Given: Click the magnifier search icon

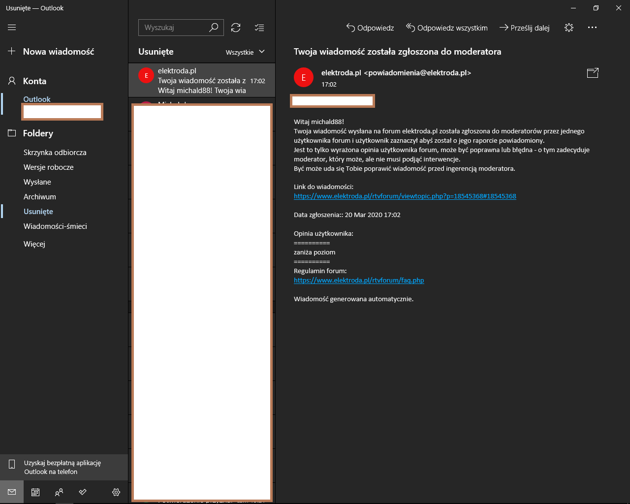Looking at the screenshot, I should click(x=214, y=28).
